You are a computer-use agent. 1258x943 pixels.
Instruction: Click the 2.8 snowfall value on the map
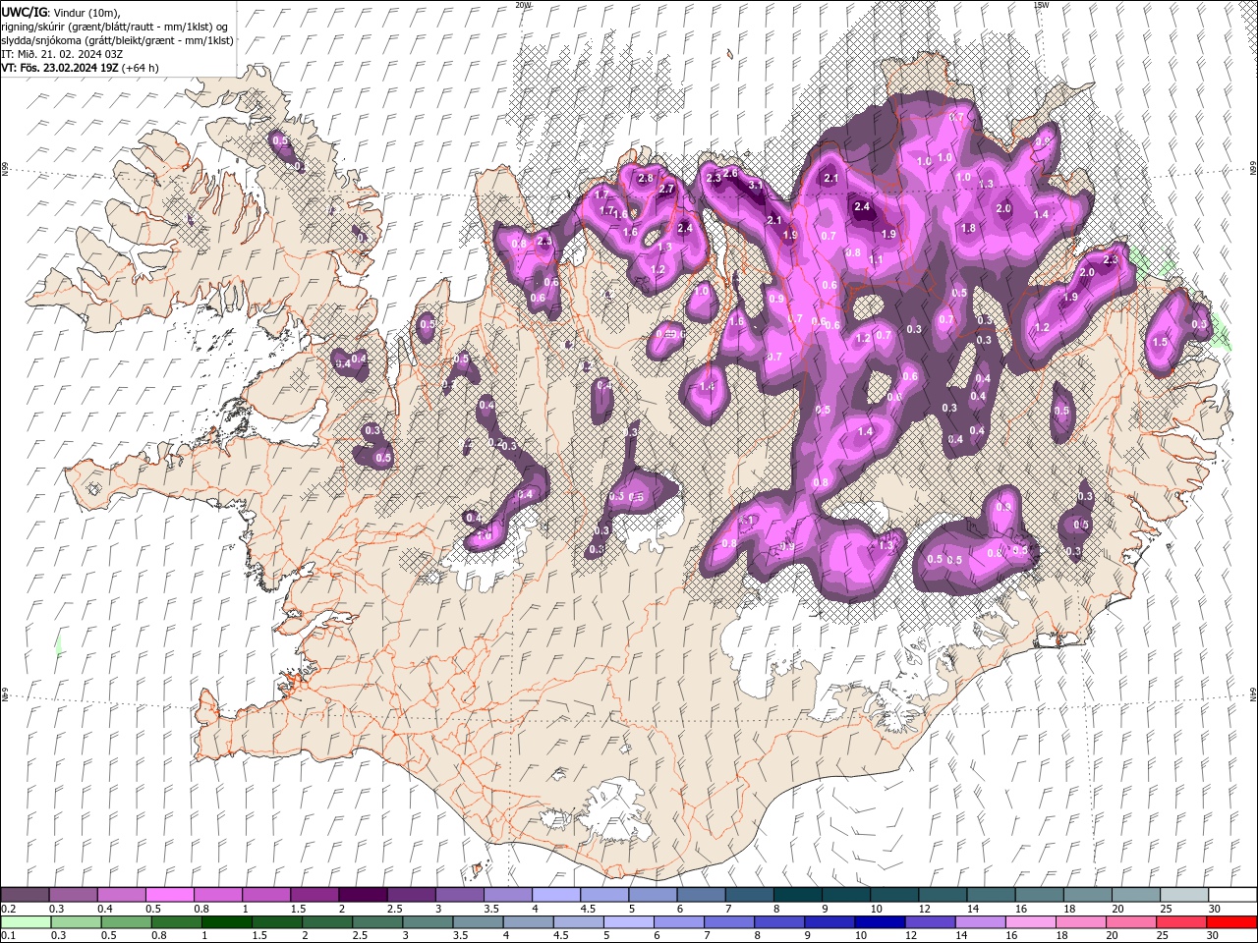(646, 178)
